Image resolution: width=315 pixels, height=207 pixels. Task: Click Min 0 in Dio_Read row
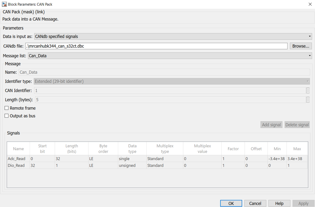tap(277, 165)
